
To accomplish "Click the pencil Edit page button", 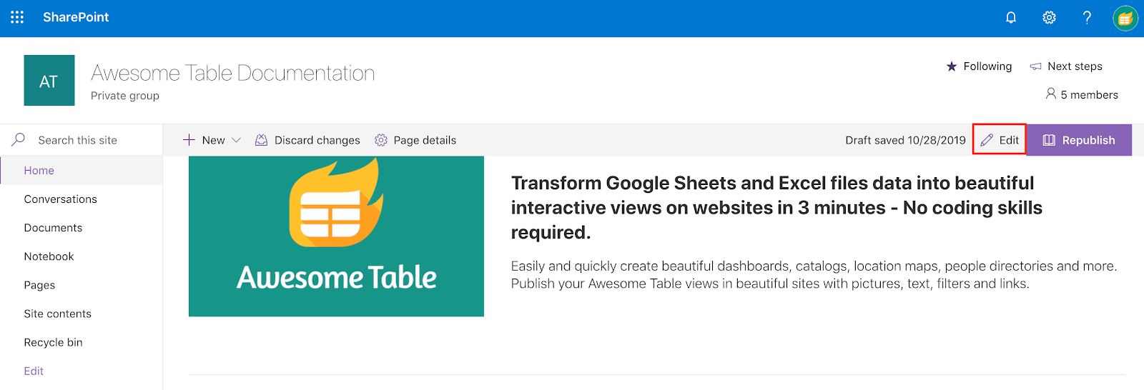I will click(x=1000, y=140).
